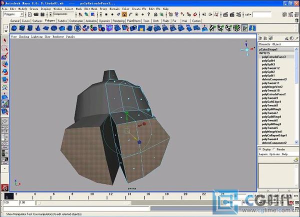
Task: Select the last-used tool icon
Action: [5, 111]
